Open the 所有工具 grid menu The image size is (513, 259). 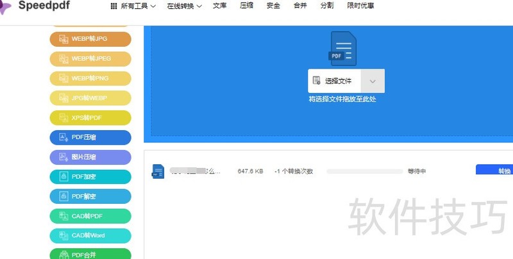pos(133,6)
